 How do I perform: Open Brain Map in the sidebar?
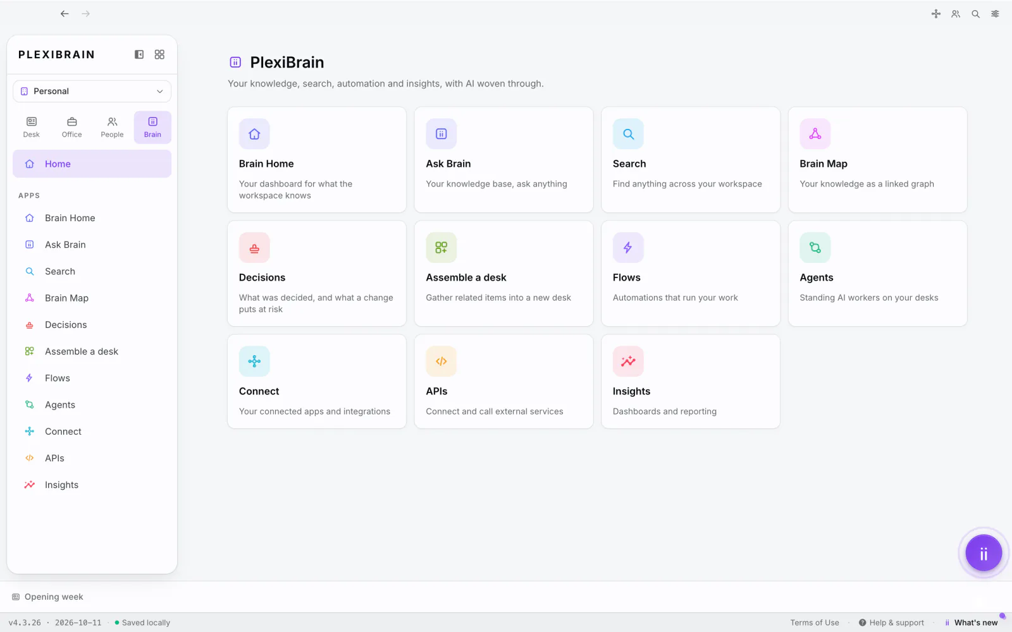(x=92, y=298)
